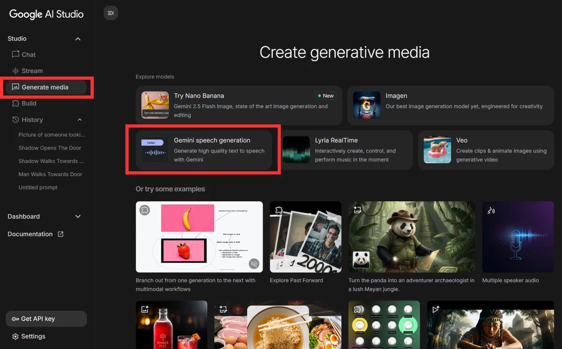Click the Imagen model thumbnail
This screenshot has width=562, height=349.
[x=367, y=105]
